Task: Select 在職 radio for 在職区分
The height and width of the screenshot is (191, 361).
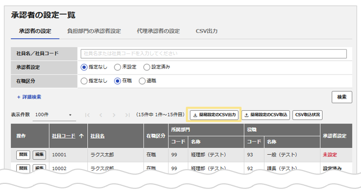Action: coord(117,81)
